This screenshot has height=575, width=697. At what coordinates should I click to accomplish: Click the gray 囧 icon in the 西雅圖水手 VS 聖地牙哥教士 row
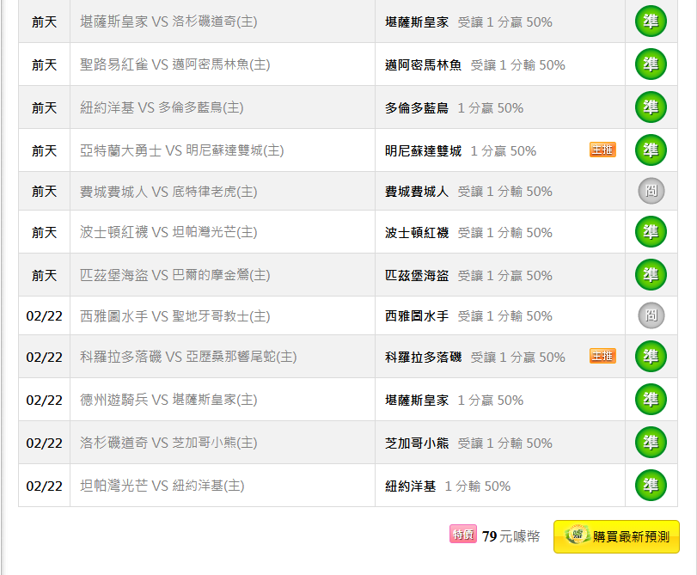click(651, 315)
